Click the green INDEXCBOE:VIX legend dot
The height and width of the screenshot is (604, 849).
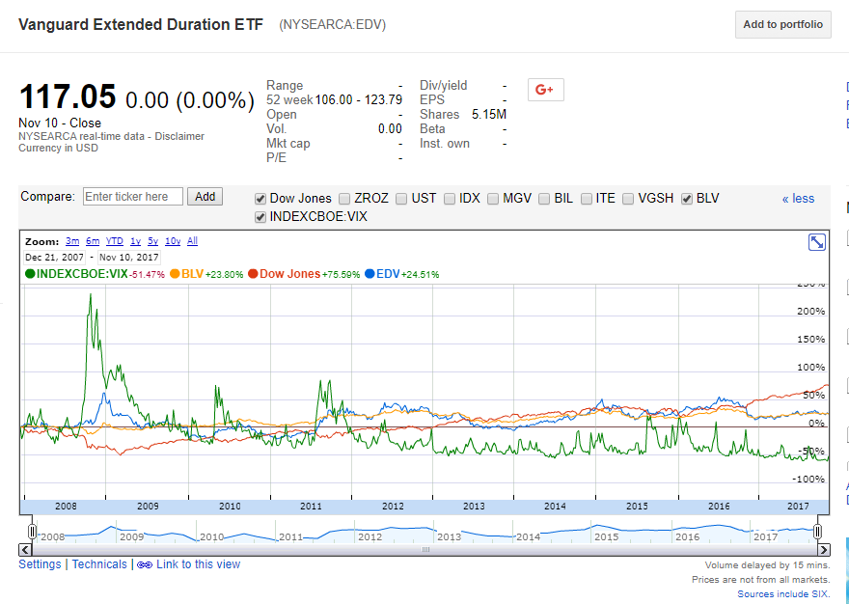(x=30, y=274)
